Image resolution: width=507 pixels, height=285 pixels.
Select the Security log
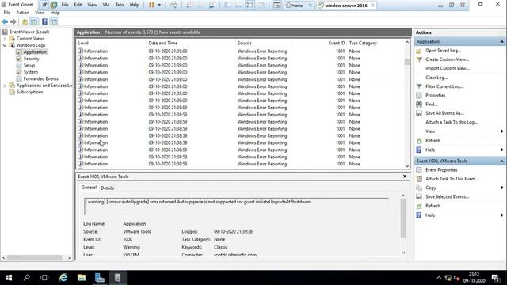[x=31, y=59]
